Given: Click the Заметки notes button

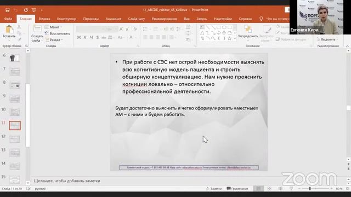Looking at the screenshot, I should tap(214, 189).
